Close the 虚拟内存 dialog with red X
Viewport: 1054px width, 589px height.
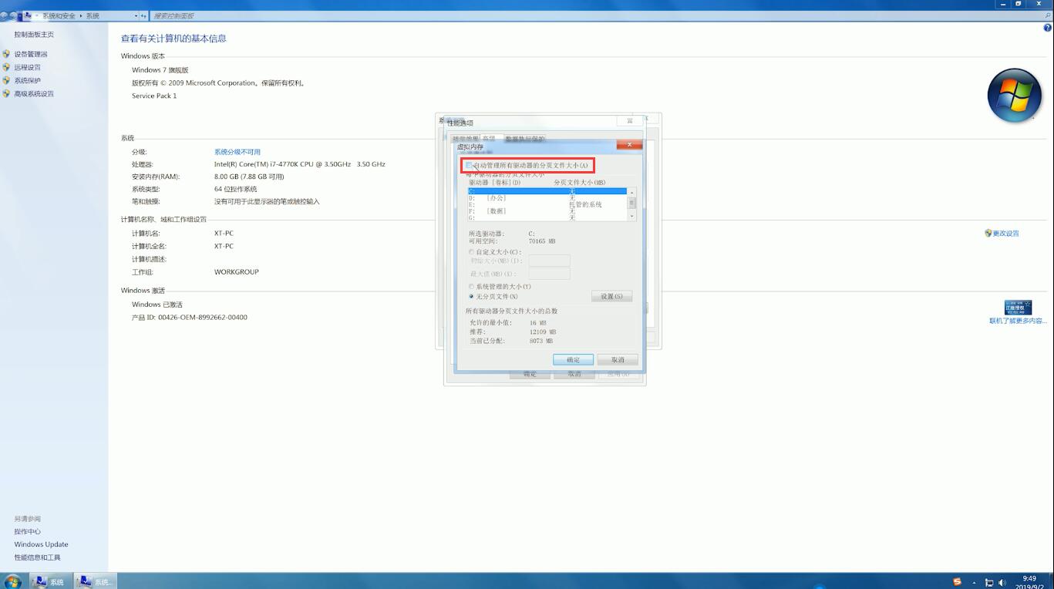(x=629, y=144)
